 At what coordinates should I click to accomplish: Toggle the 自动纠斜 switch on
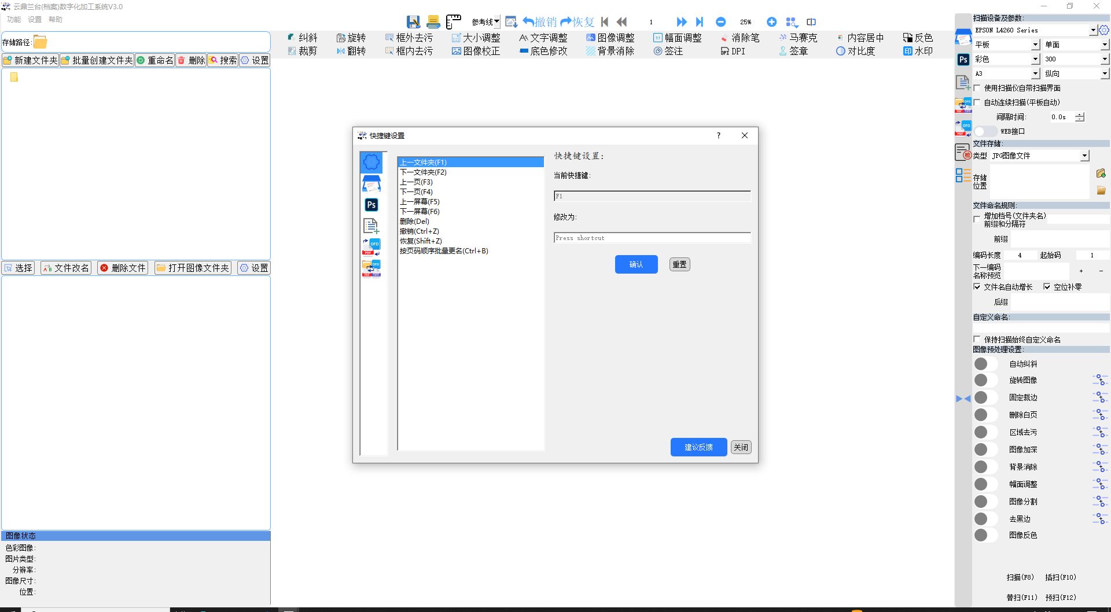[985, 364]
